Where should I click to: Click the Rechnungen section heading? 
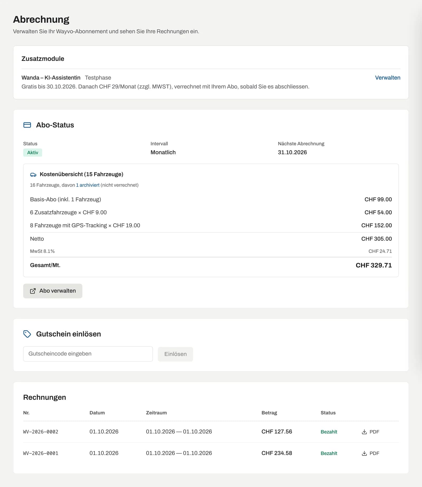click(45, 397)
